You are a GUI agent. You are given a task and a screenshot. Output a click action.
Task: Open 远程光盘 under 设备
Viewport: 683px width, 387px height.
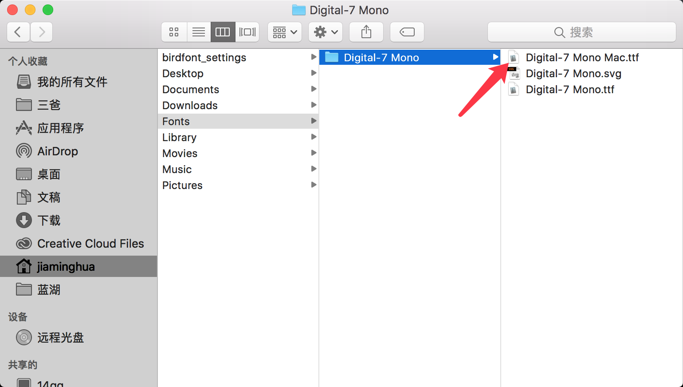coord(79,337)
